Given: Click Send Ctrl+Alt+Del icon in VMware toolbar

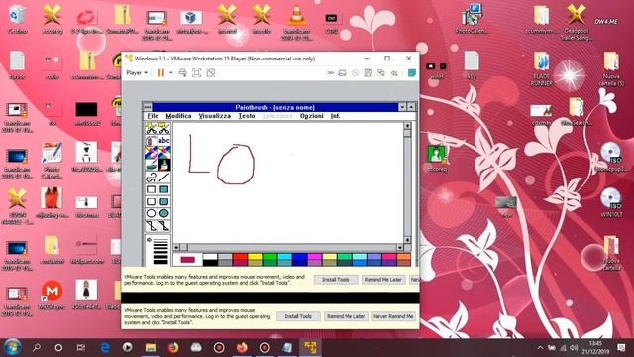Looking at the screenshot, I should point(182,72).
